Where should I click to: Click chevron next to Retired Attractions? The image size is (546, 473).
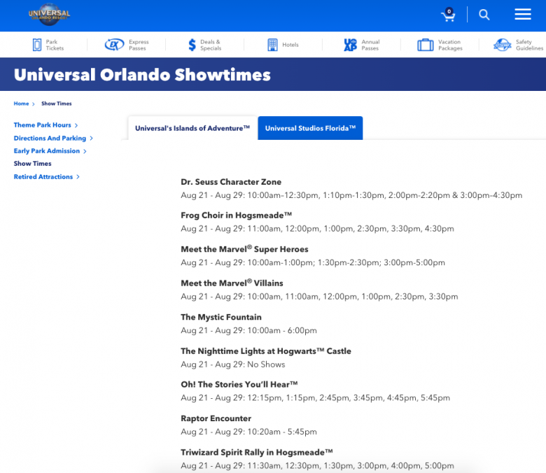78,177
